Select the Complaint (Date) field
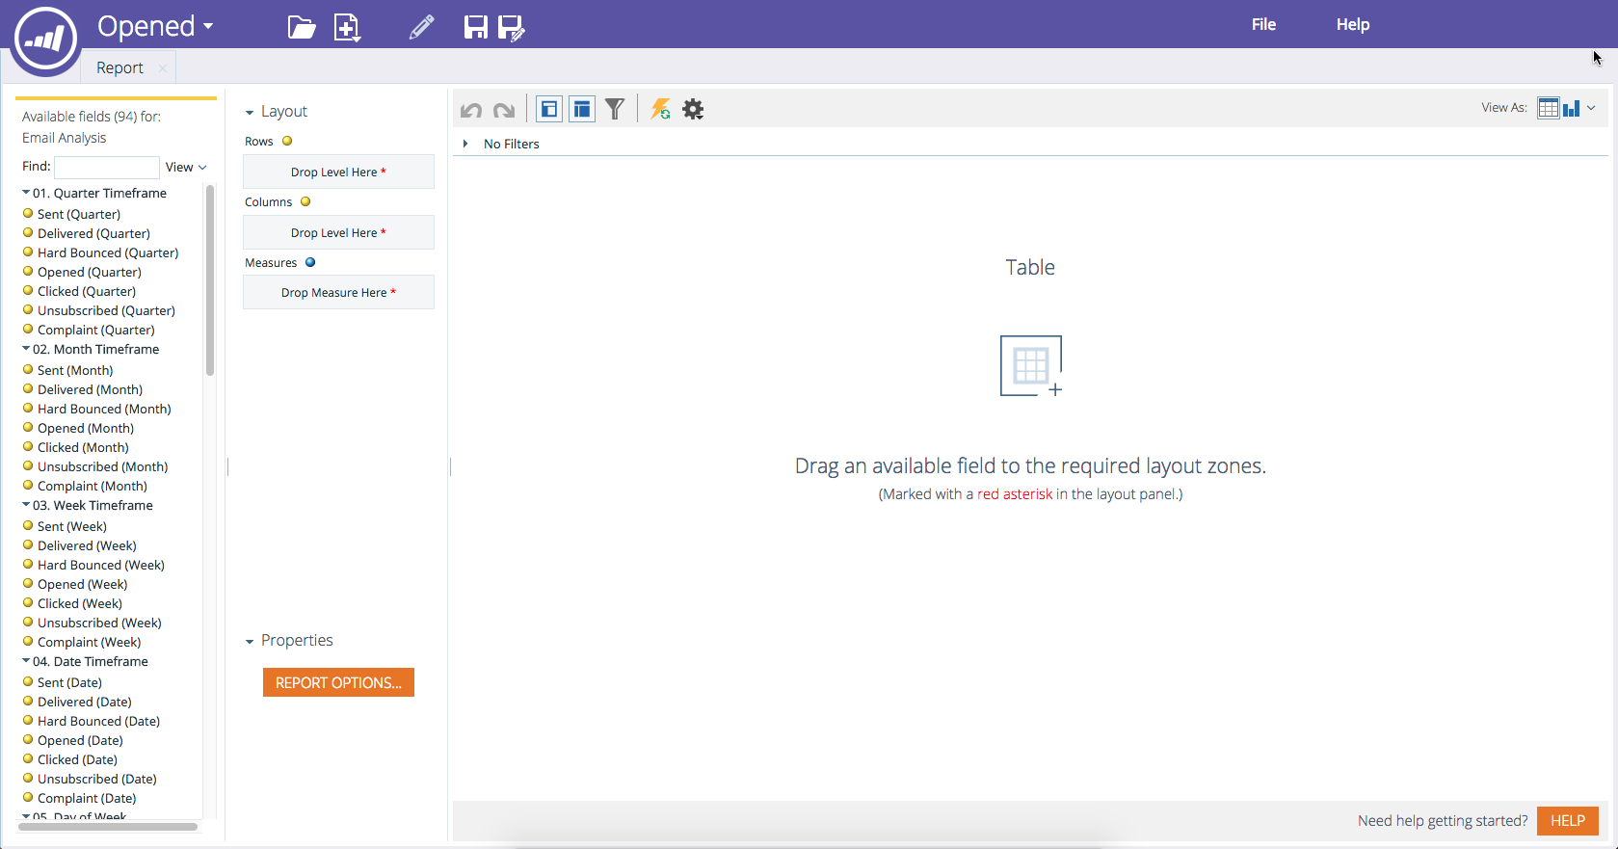1618x849 pixels. tap(87, 798)
